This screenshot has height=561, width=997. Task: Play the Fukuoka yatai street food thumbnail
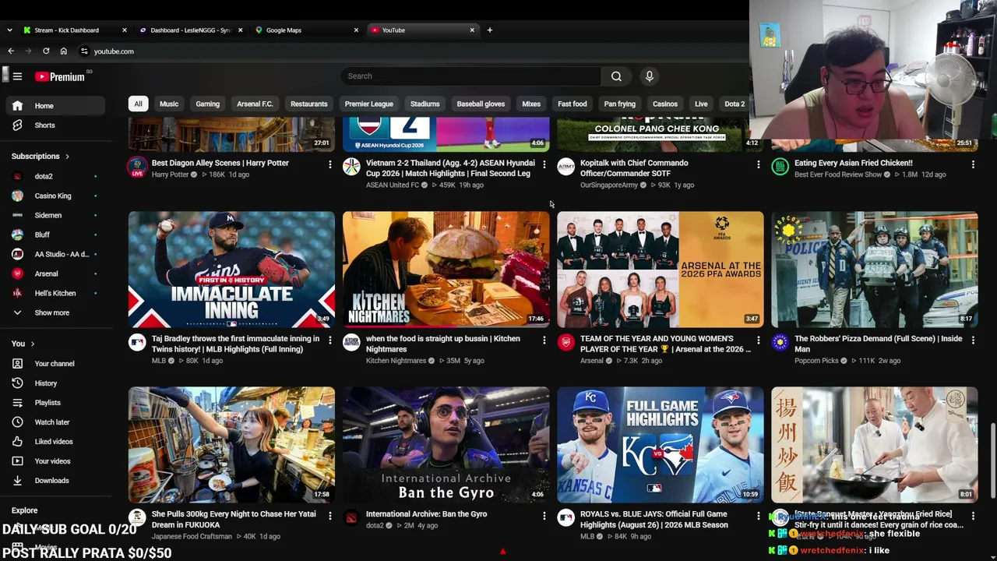231,445
